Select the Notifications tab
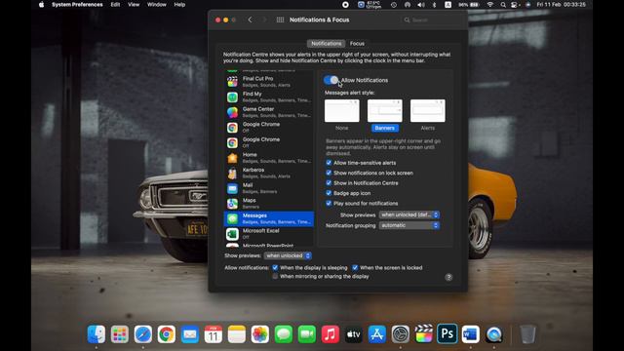Viewport: 624px width, 351px height. 327,43
